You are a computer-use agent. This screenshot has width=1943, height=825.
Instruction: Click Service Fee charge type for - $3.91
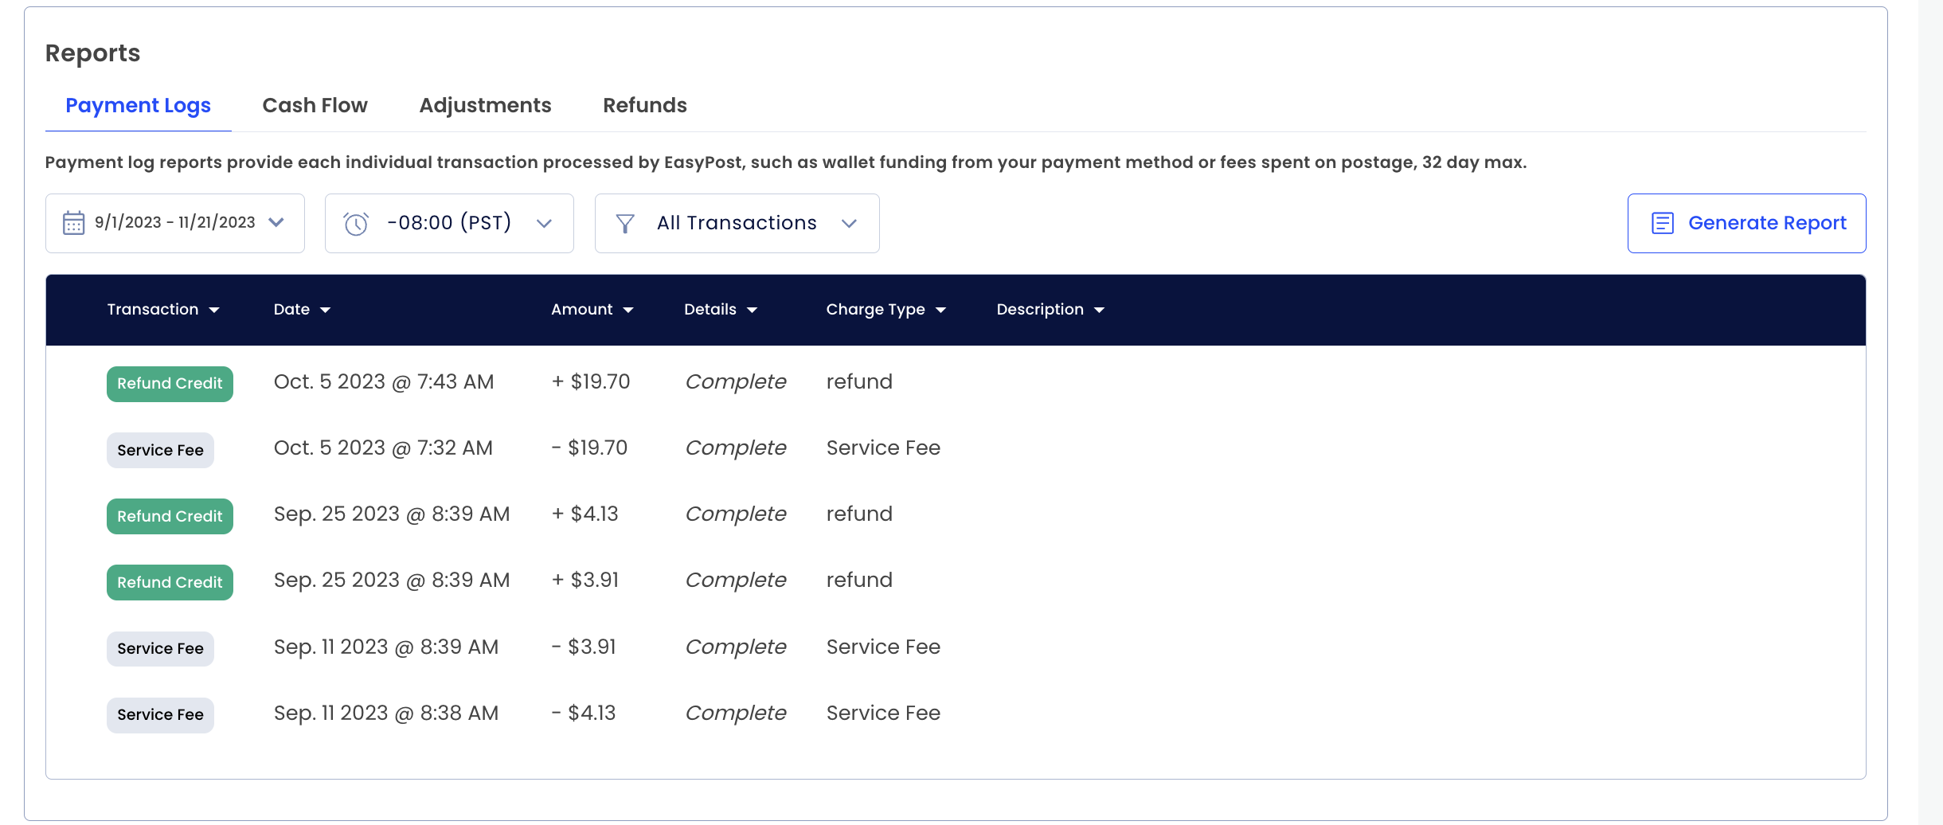pos(883,647)
